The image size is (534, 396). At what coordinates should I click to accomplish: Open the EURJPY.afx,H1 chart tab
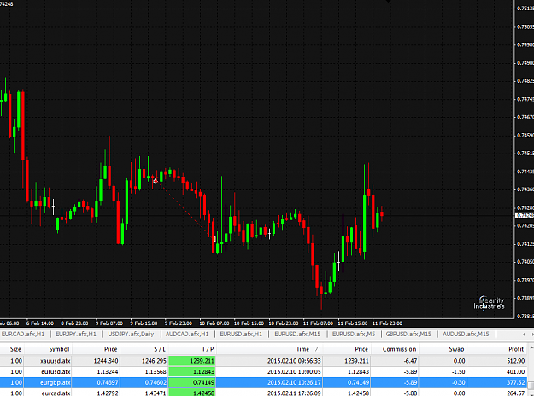pyautogui.click(x=76, y=334)
